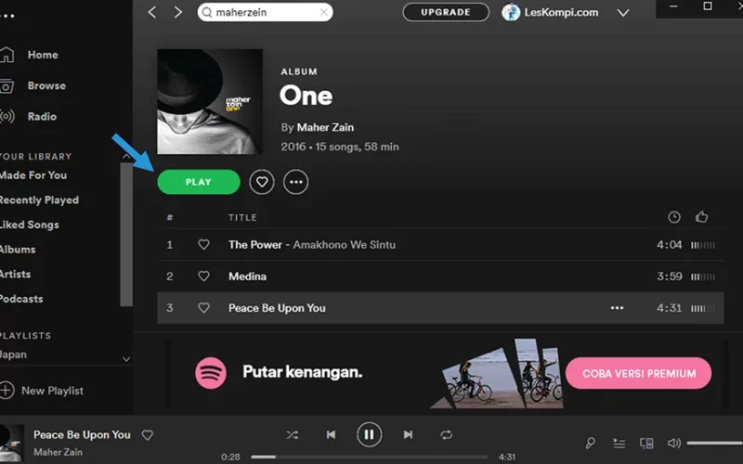Seek within the song progress bar
743x464 pixels.
(x=369, y=457)
